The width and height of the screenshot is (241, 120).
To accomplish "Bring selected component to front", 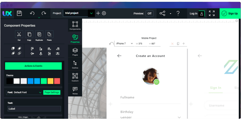I will 13,48.
